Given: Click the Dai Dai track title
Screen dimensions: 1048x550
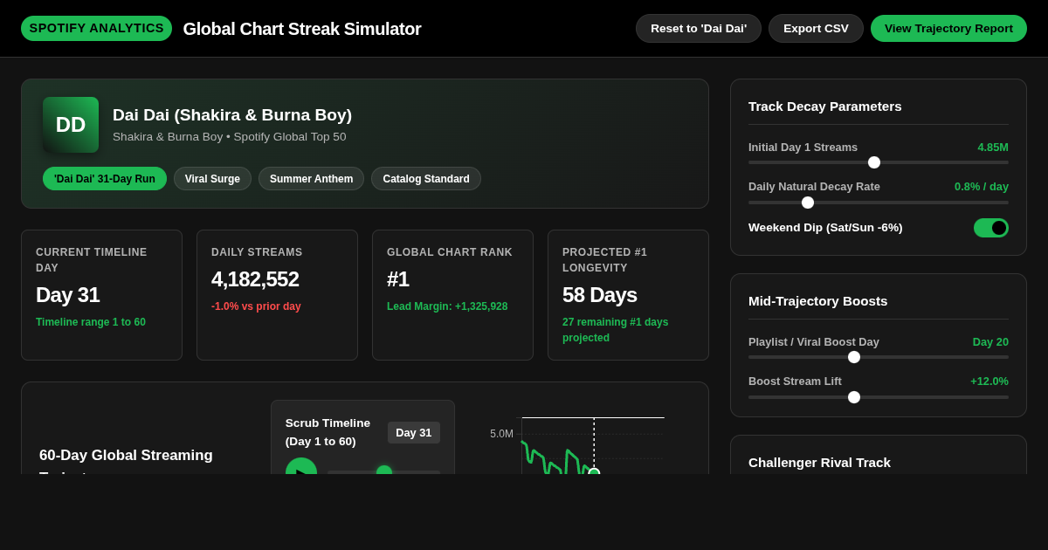Looking at the screenshot, I should point(232,115).
